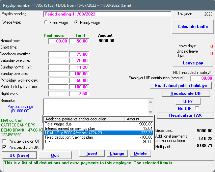Click the Recalculate TAX button
215x172 pixels.
[x=185, y=115]
